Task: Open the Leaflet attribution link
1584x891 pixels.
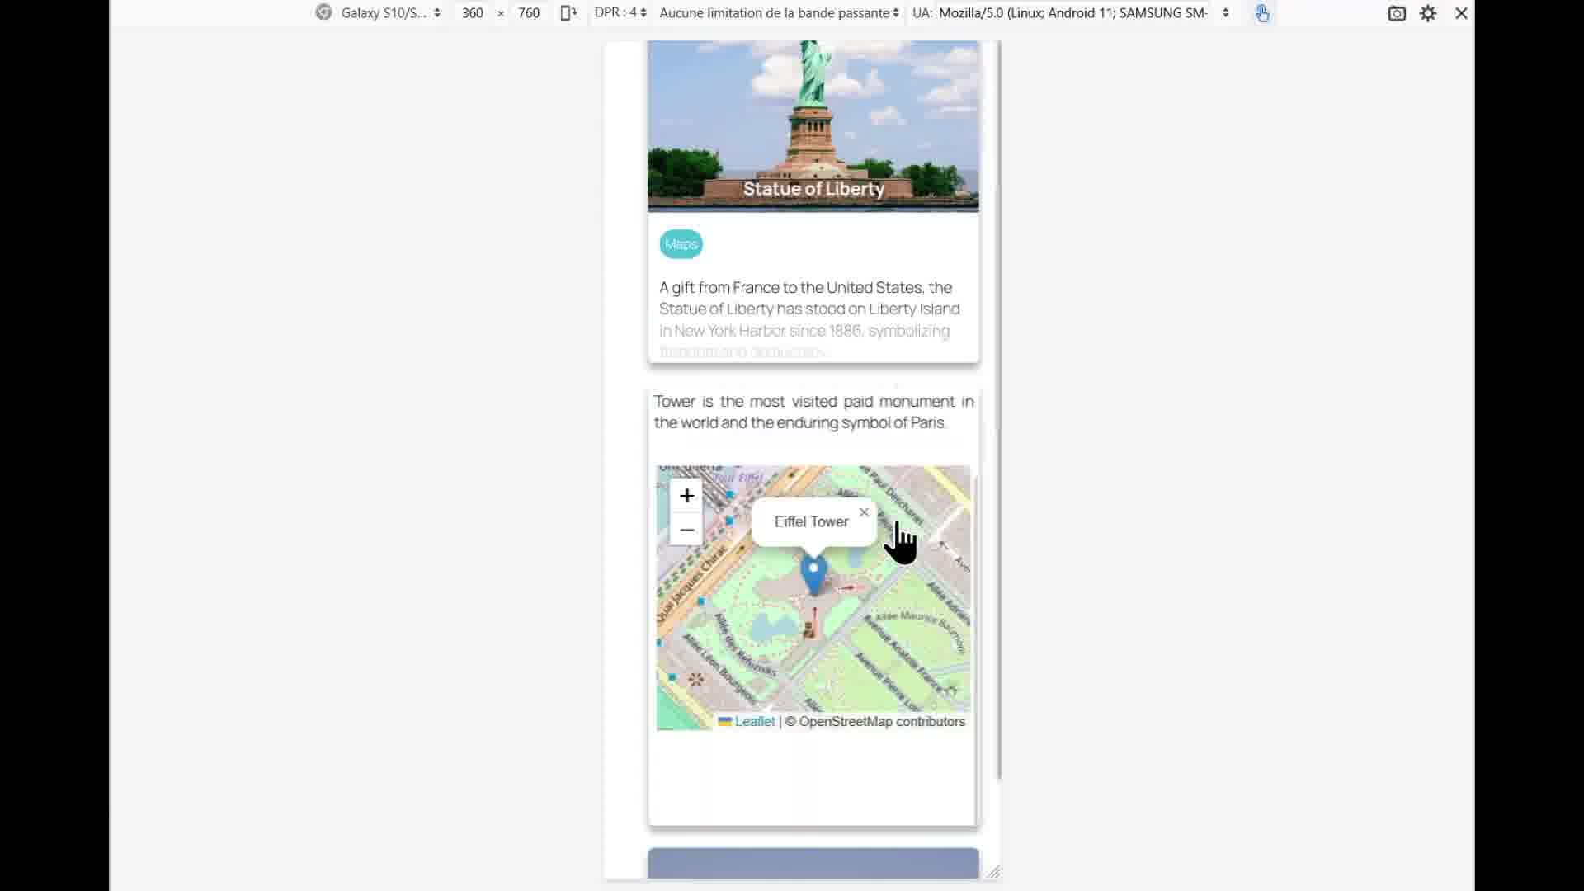Action: pyautogui.click(x=747, y=721)
